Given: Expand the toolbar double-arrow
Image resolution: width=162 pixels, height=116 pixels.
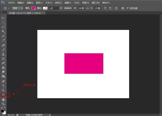Looking at the screenshot, I should pyautogui.click(x=1, y=12).
